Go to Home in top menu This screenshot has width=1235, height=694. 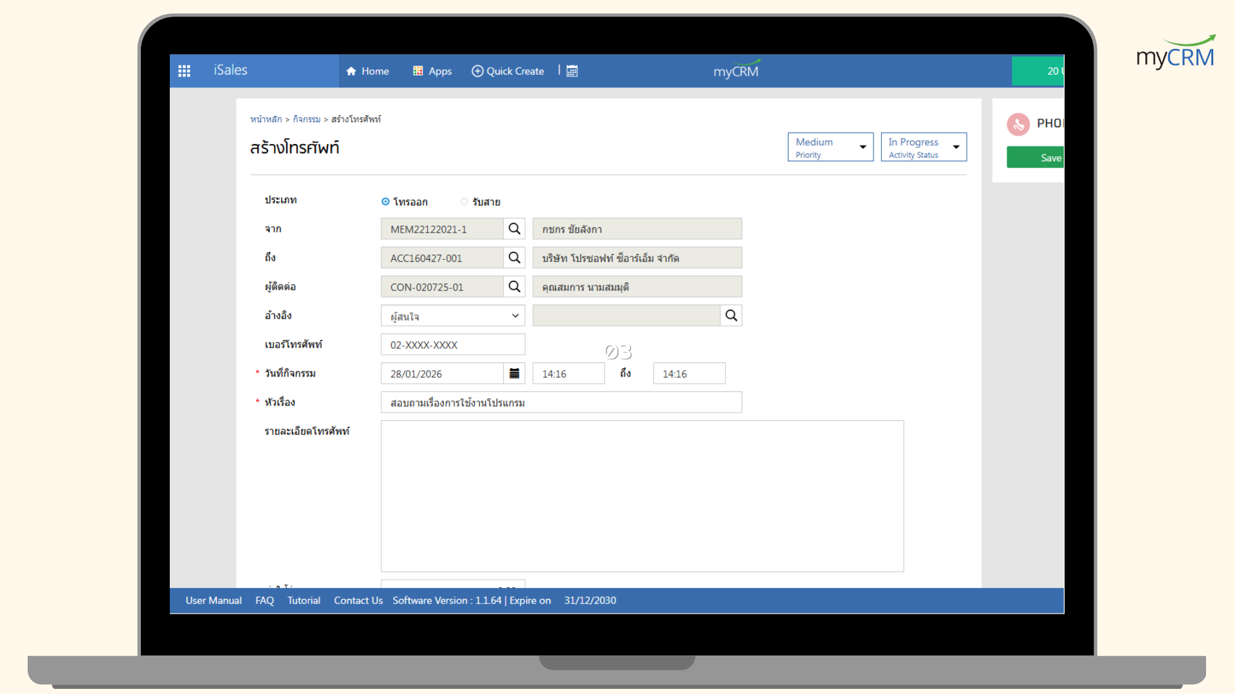point(367,71)
